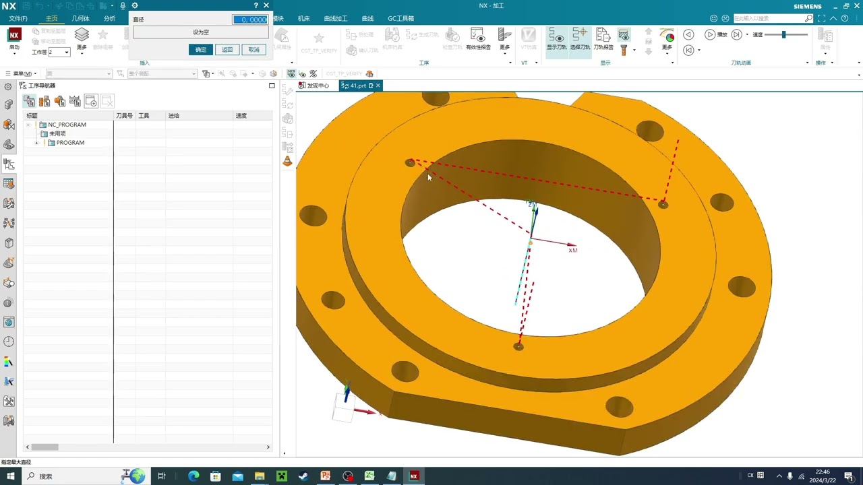863x485 pixels.
Task: Step forward one frame in tool path animation
Action: coord(737,34)
